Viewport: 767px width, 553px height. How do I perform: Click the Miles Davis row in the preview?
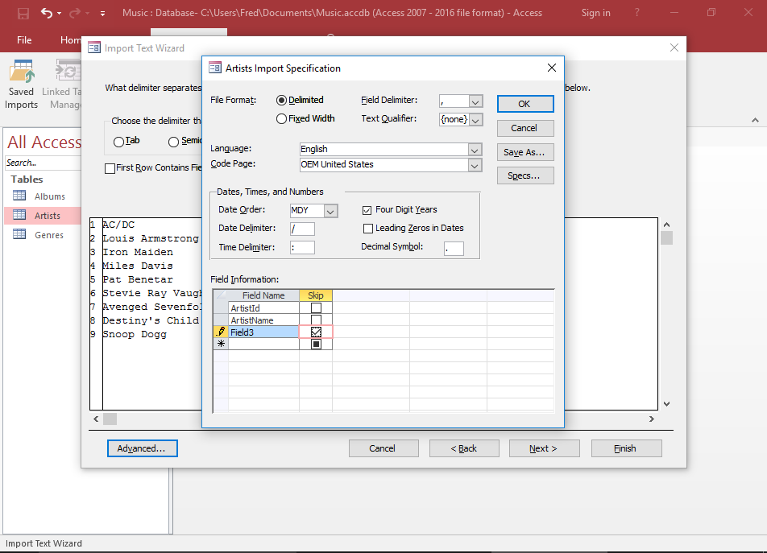tap(138, 266)
